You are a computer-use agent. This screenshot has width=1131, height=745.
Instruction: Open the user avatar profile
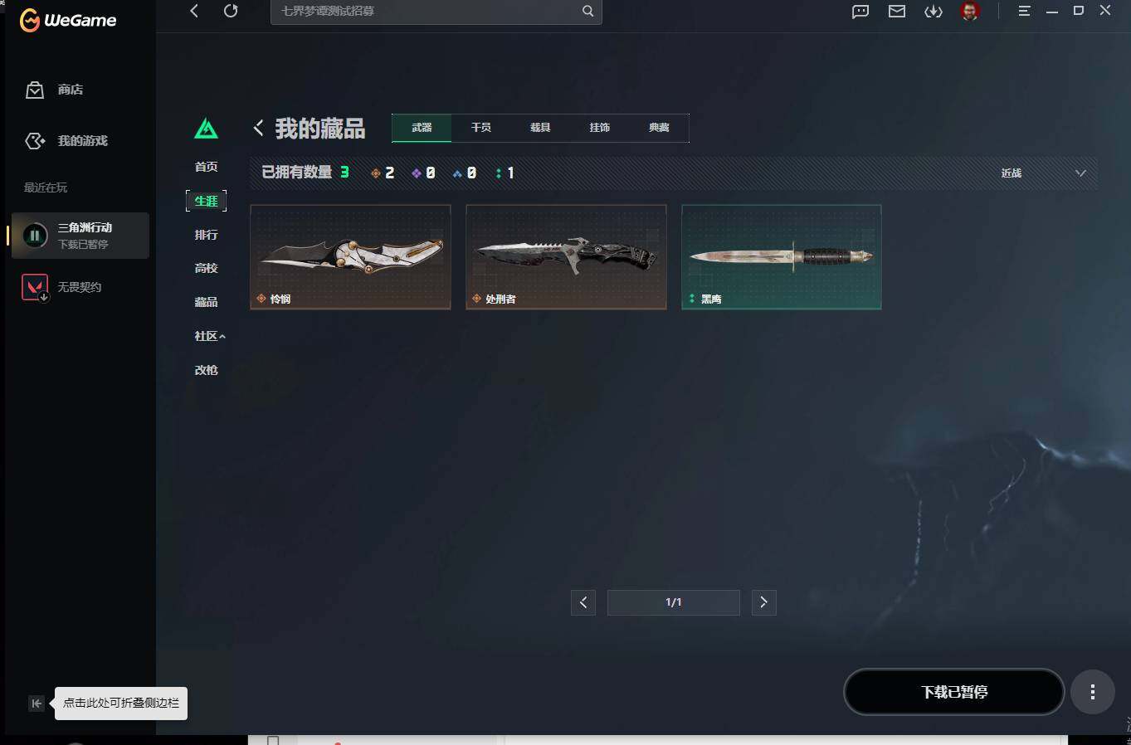point(970,11)
